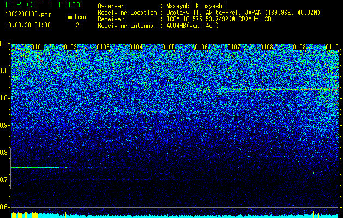Click the 0106 time marker
The width and height of the screenshot is (343, 218).
click(x=201, y=47)
